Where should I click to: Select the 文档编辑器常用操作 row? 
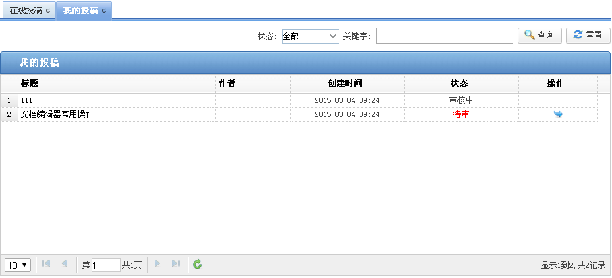[x=116, y=114]
